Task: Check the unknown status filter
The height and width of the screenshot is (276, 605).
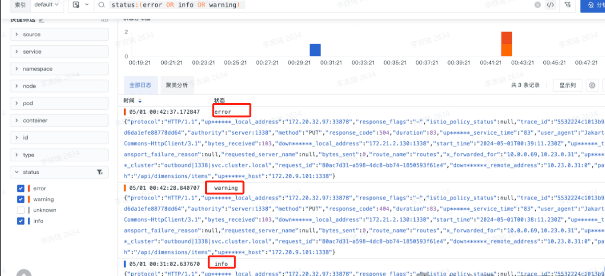Action: tap(21, 210)
